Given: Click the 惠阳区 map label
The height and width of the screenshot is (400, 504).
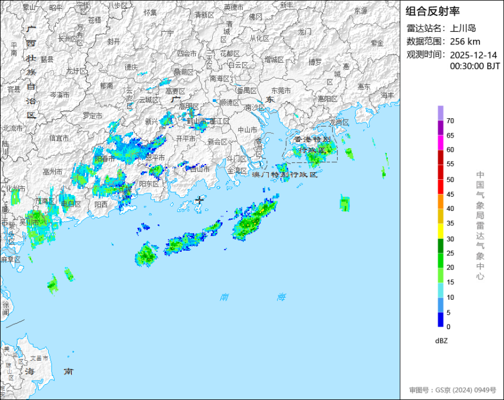Looking at the screenshot, I should click(x=328, y=99).
